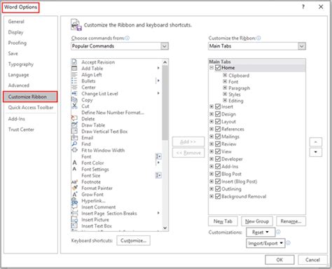The image size is (332, 269).
Task: Click the Align Left icon
Action: click(x=74, y=74)
